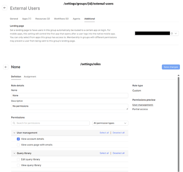Click Select all for User management
Viewport: 183px width, 172px height.
point(104,133)
